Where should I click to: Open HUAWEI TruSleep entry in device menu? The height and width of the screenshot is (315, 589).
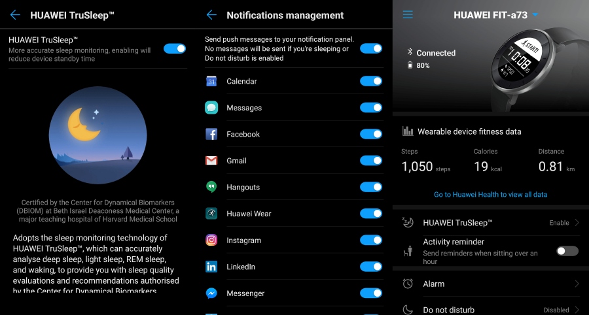coord(491,222)
